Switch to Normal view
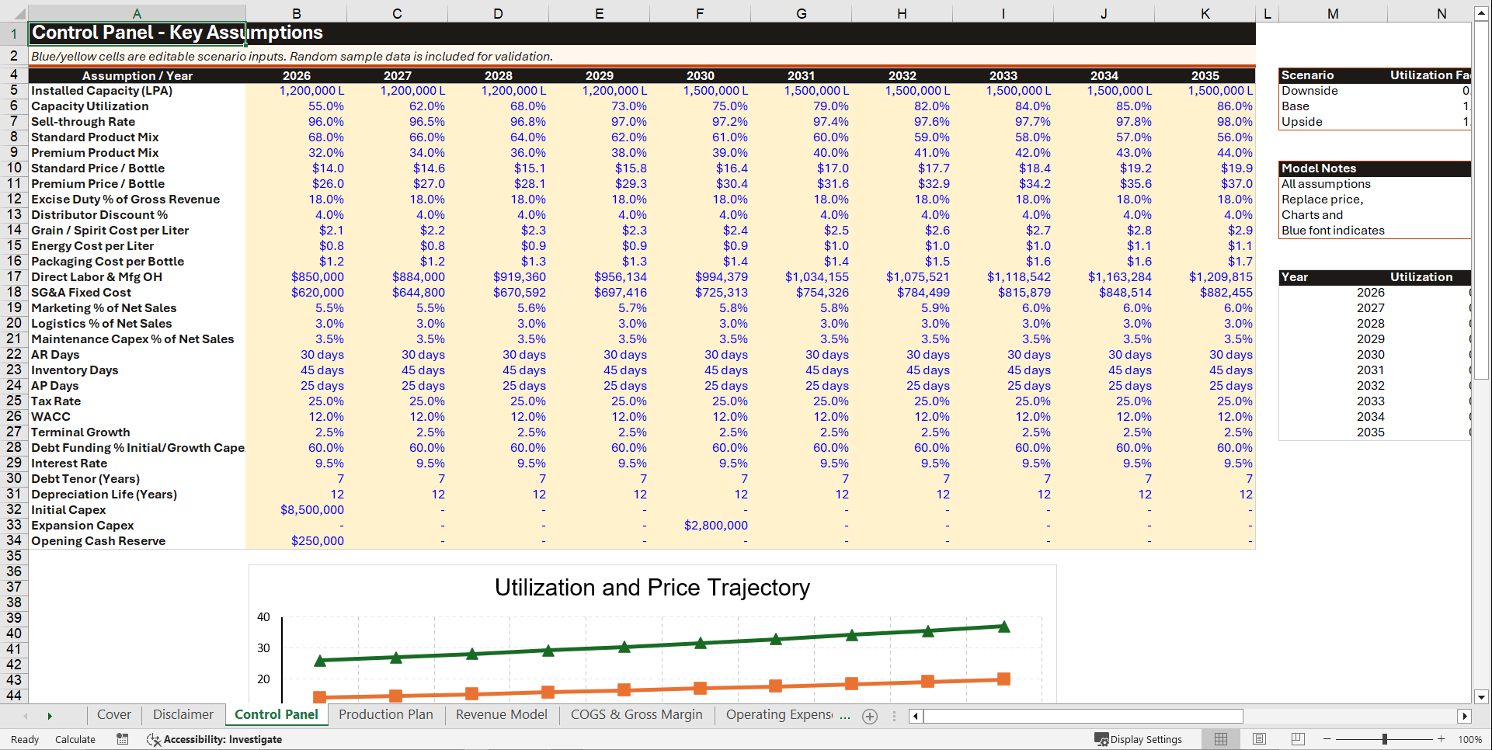The width and height of the screenshot is (1492, 750). pyautogui.click(x=1221, y=739)
